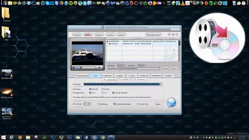Click the Effect button
The image size is (249, 140).
(158, 104)
